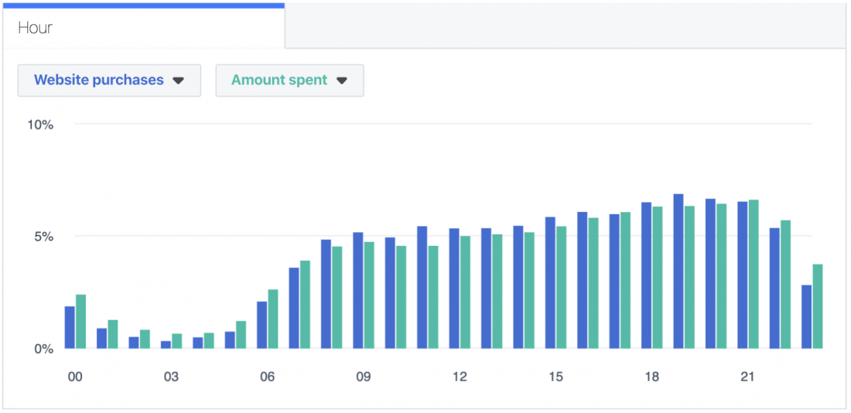Image resolution: width=851 pixels, height=413 pixels.
Task: Click the 03 hour axis label
Action: 171,377
